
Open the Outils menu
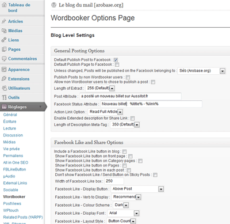click(14, 97)
